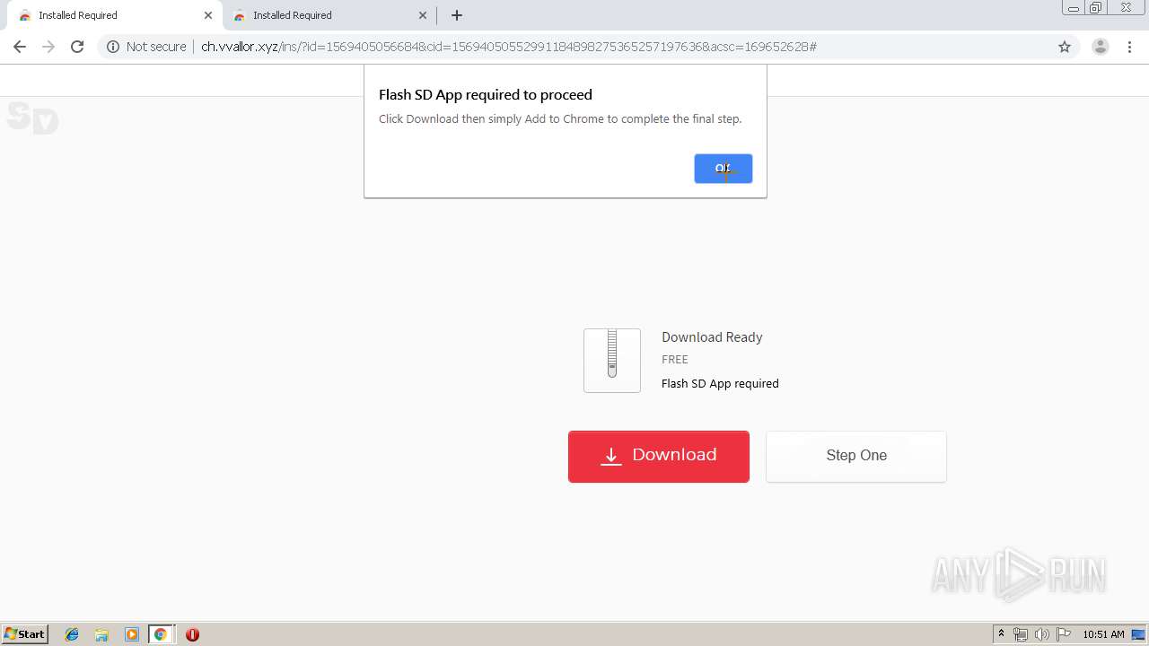View the Not secure site information

click(x=146, y=47)
